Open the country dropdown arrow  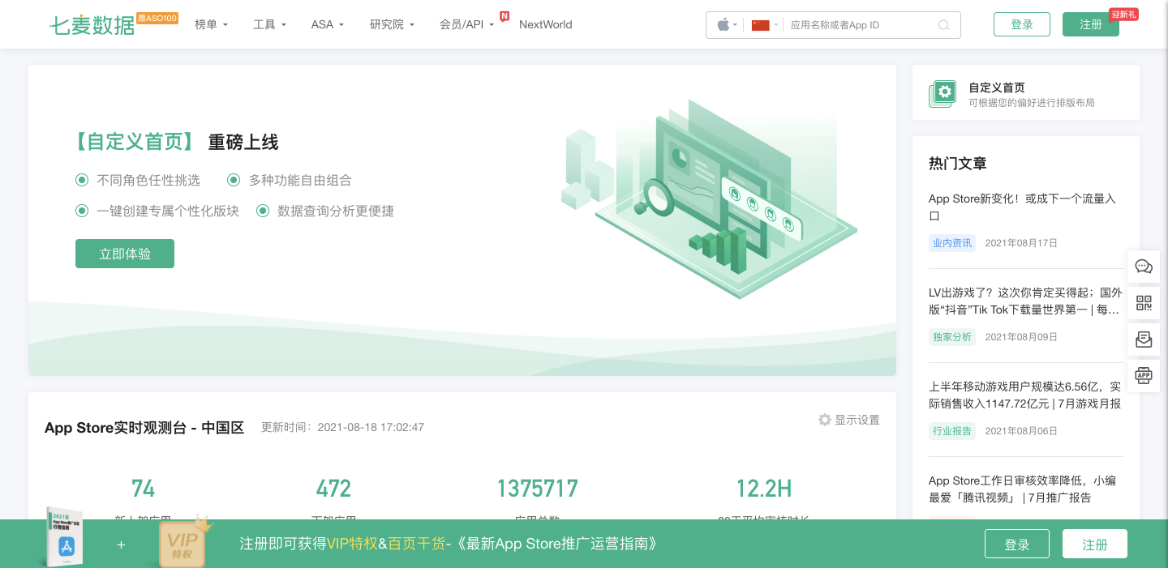coord(776,25)
